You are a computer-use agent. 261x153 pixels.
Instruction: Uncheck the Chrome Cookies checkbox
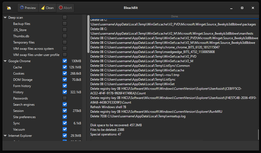(x=65, y=73)
